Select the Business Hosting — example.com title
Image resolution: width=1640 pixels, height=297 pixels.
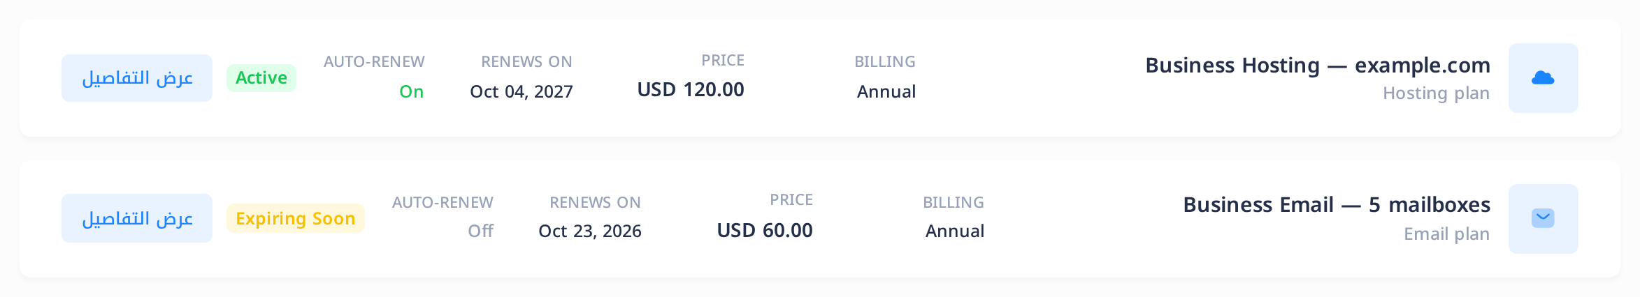(1318, 65)
